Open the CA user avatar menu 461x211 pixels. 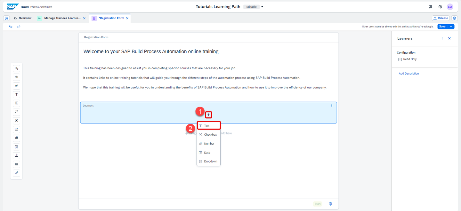(450, 7)
